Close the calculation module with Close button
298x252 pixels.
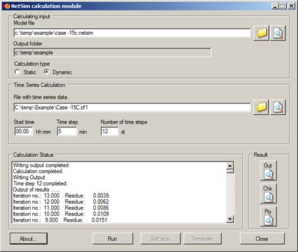click(x=262, y=239)
